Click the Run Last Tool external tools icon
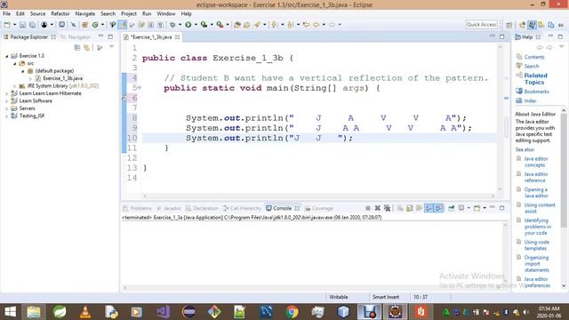The width and height of the screenshot is (569, 320). tap(220, 25)
